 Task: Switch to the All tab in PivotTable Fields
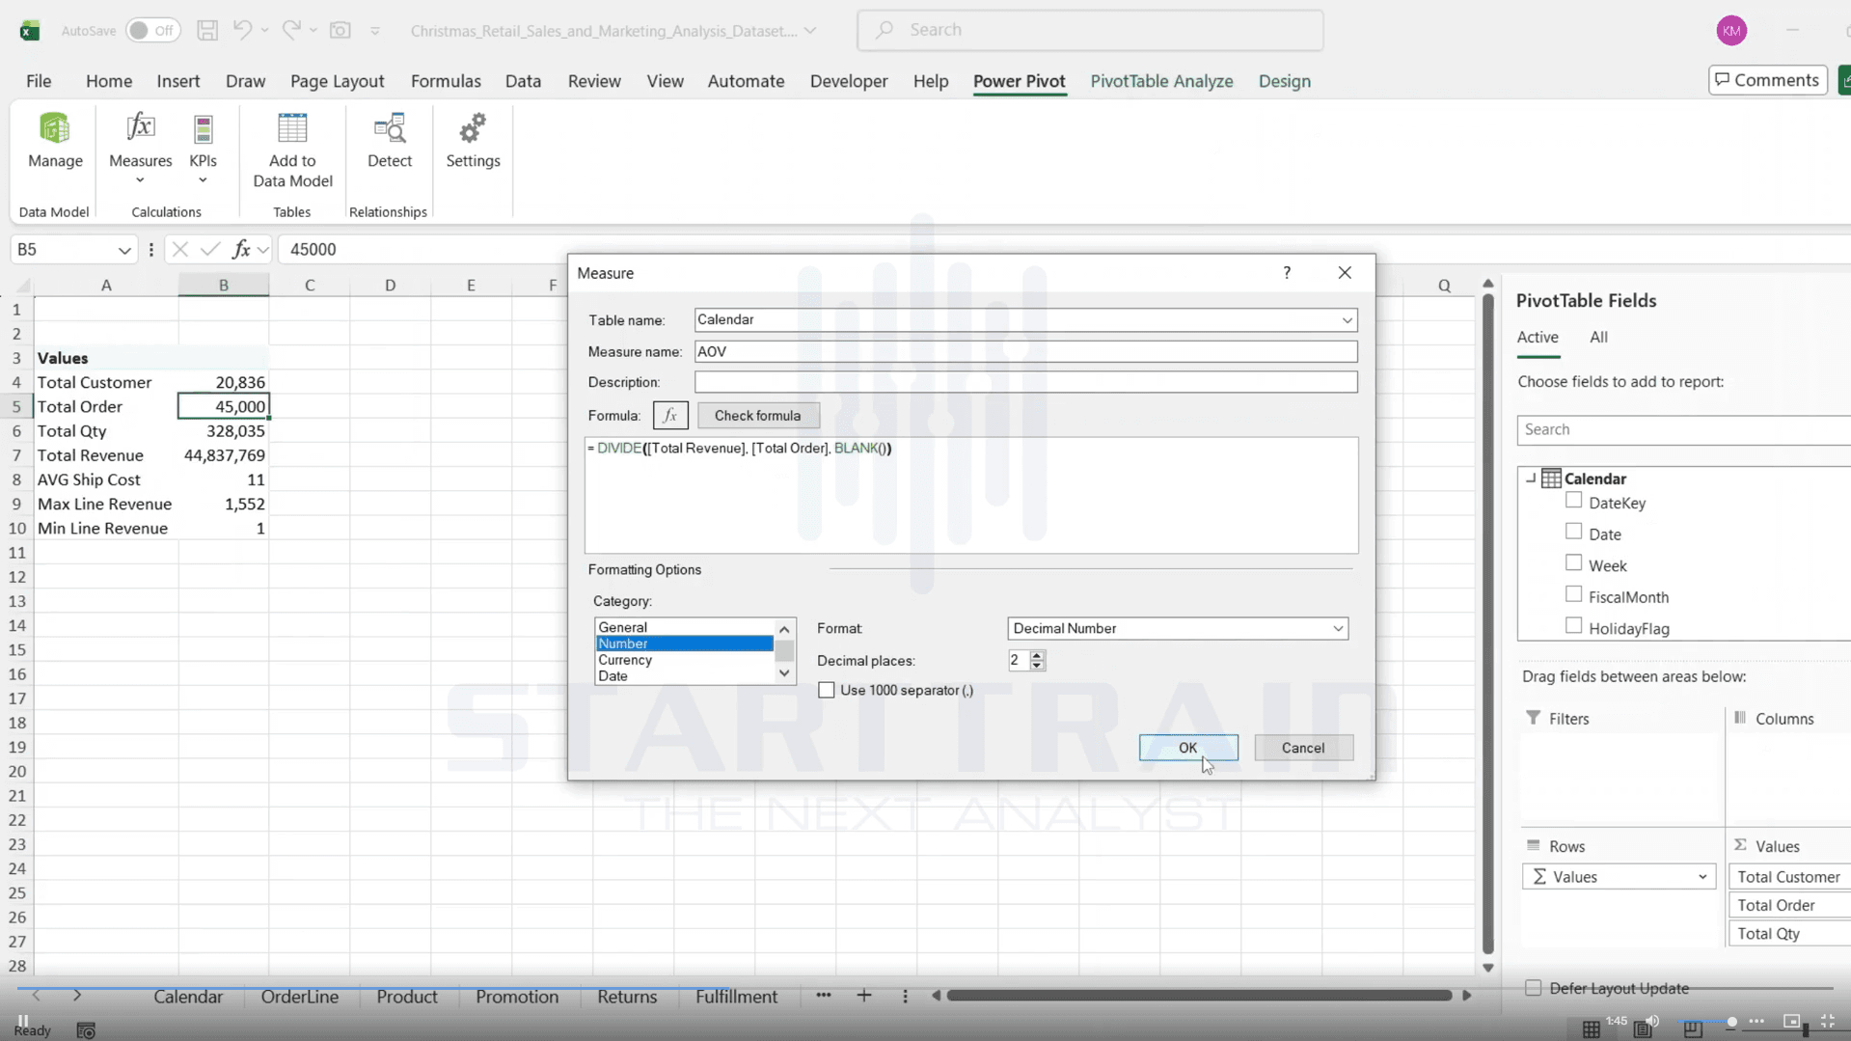coord(1598,337)
